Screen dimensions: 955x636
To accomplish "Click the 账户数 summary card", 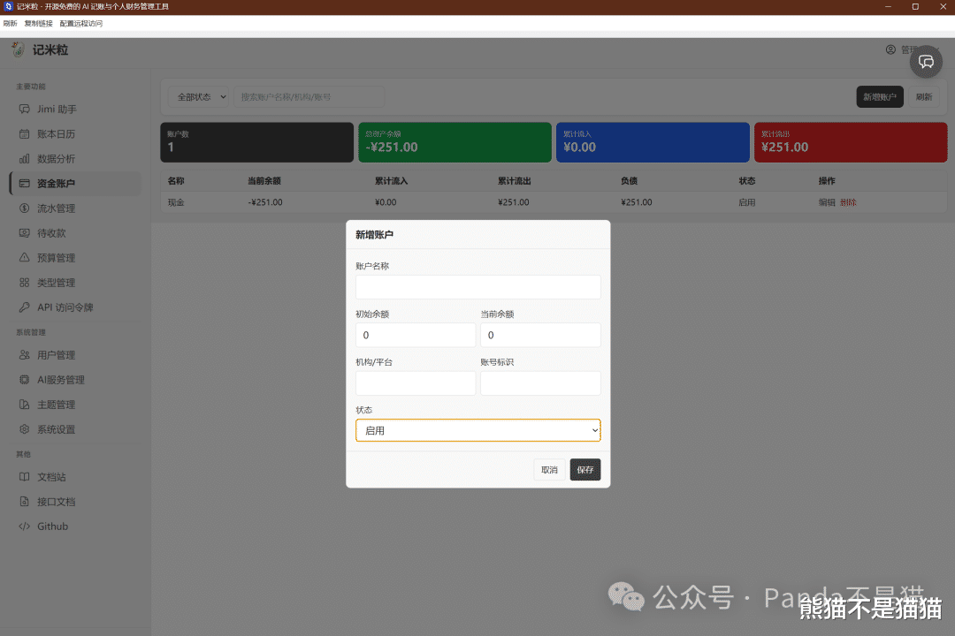I will [257, 142].
